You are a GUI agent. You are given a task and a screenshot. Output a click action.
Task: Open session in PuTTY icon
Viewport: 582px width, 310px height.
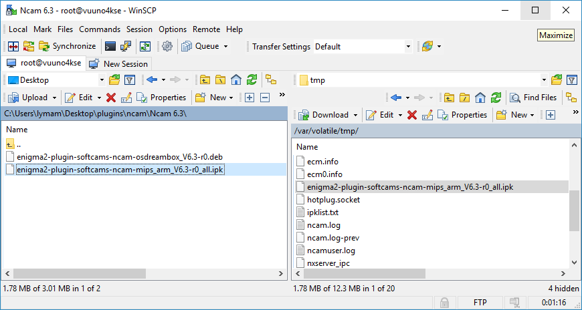[x=126, y=46]
